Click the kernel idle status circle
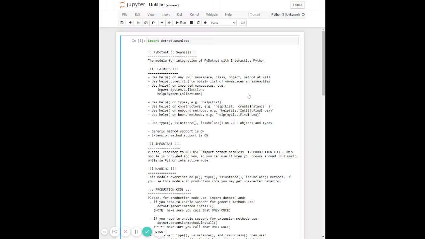This screenshot has height=239, width=425. click(303, 15)
